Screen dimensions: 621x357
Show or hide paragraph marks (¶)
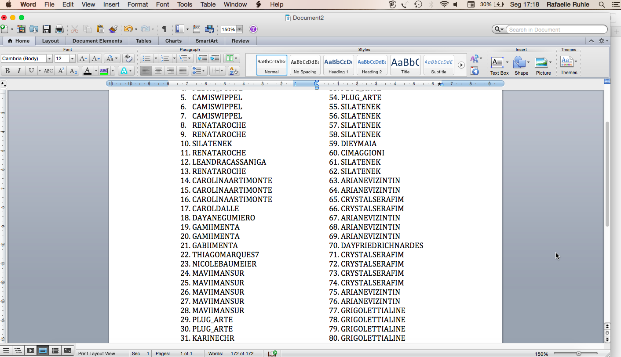tap(164, 29)
